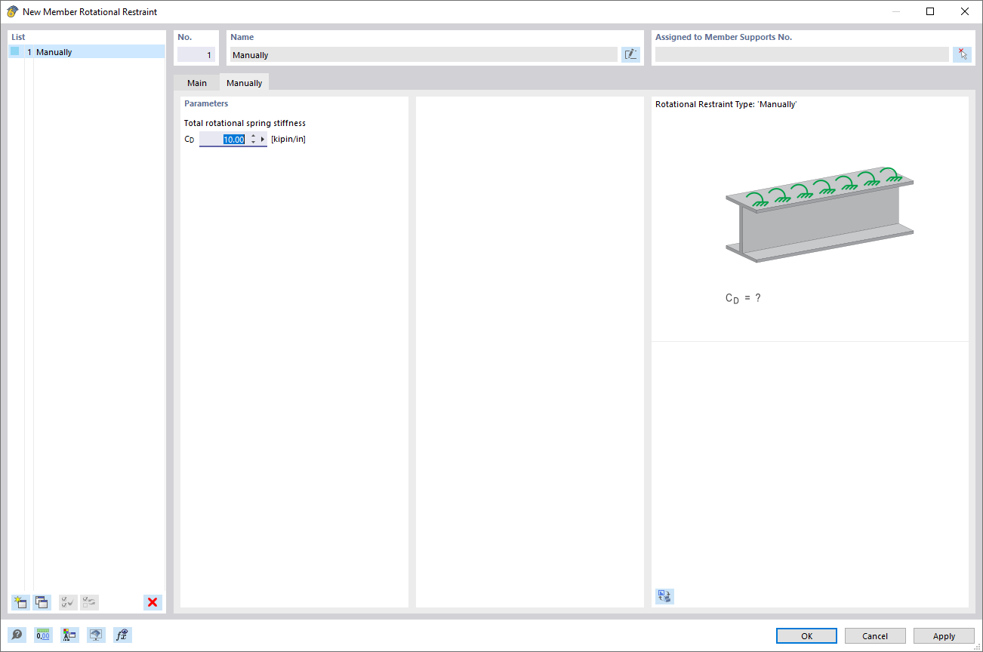Confirm the dialog with OK
This screenshot has width=983, height=652.
806,635
